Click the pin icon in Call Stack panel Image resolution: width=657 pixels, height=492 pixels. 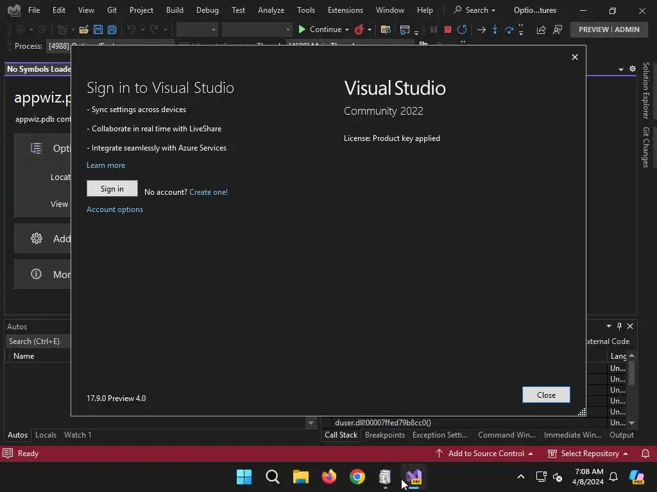pos(619,326)
